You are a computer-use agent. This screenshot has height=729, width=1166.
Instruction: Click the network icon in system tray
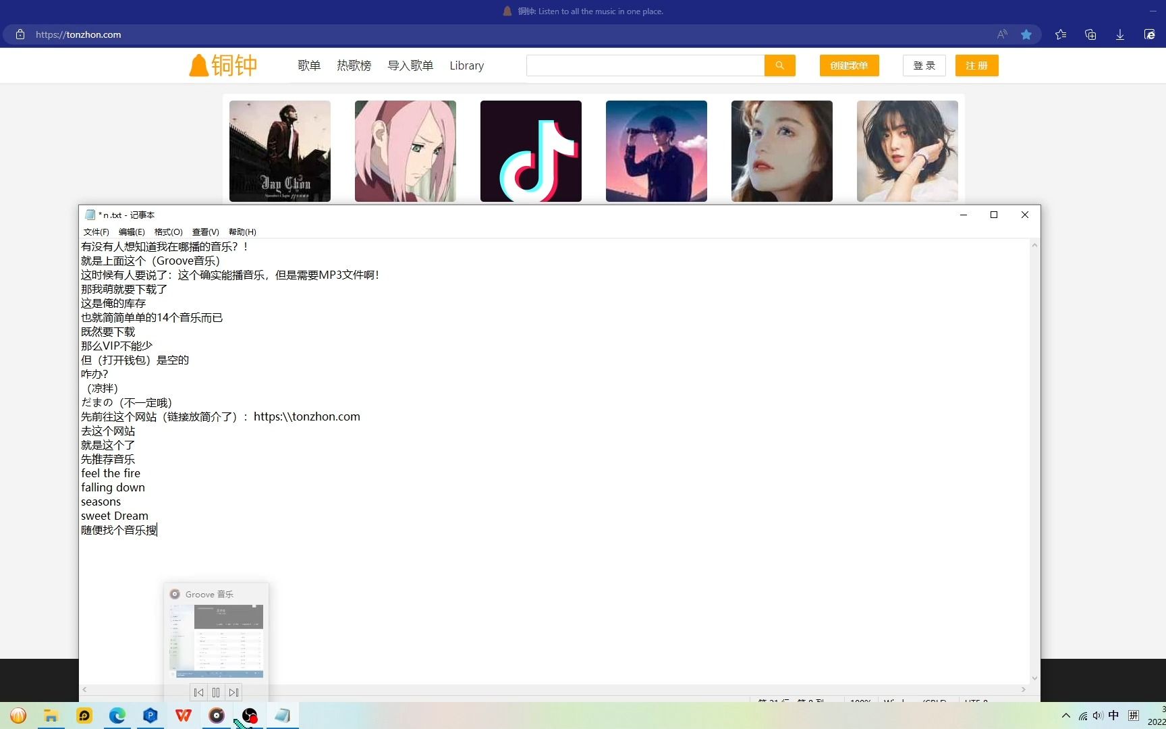[x=1083, y=715]
